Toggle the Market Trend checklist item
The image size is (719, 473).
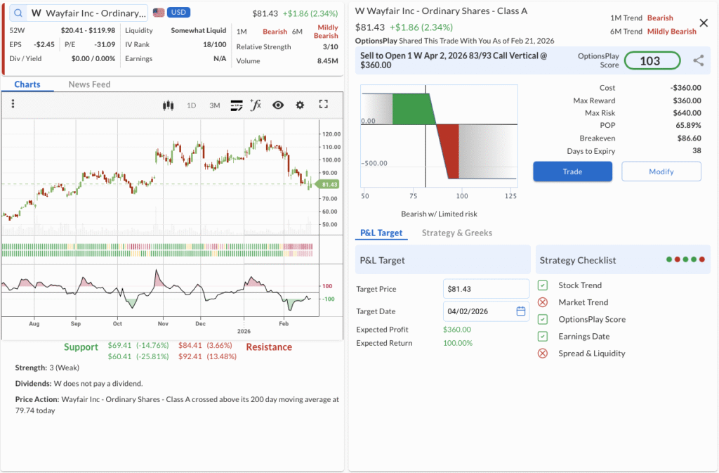[x=542, y=302]
